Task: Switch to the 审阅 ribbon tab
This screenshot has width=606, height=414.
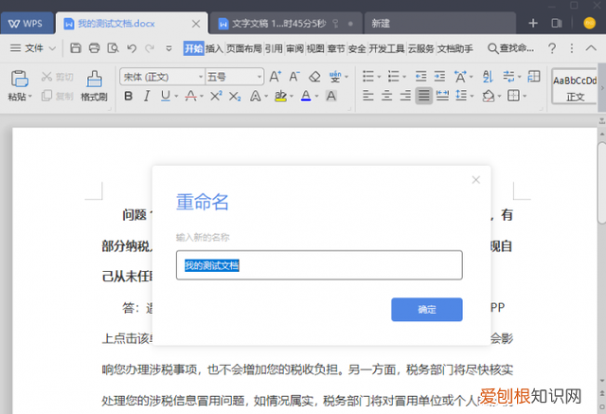Action: tap(294, 48)
